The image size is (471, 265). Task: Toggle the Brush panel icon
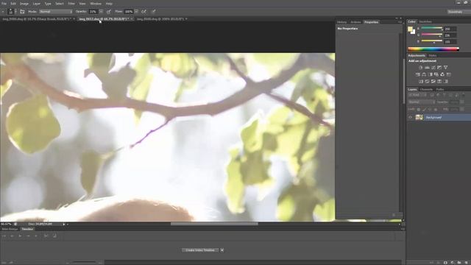[x=22, y=12]
